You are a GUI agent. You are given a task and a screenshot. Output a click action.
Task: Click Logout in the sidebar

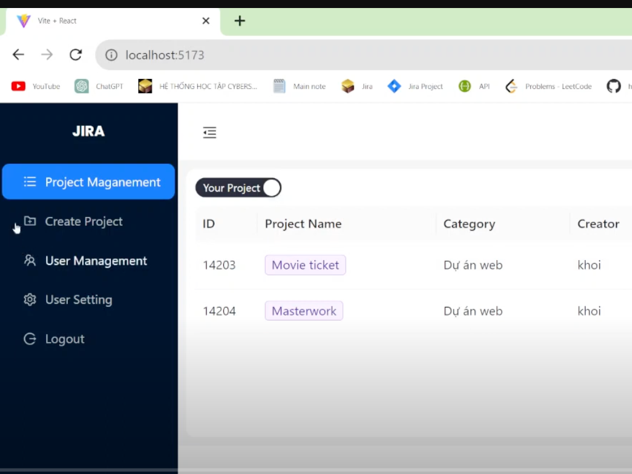[x=64, y=339]
